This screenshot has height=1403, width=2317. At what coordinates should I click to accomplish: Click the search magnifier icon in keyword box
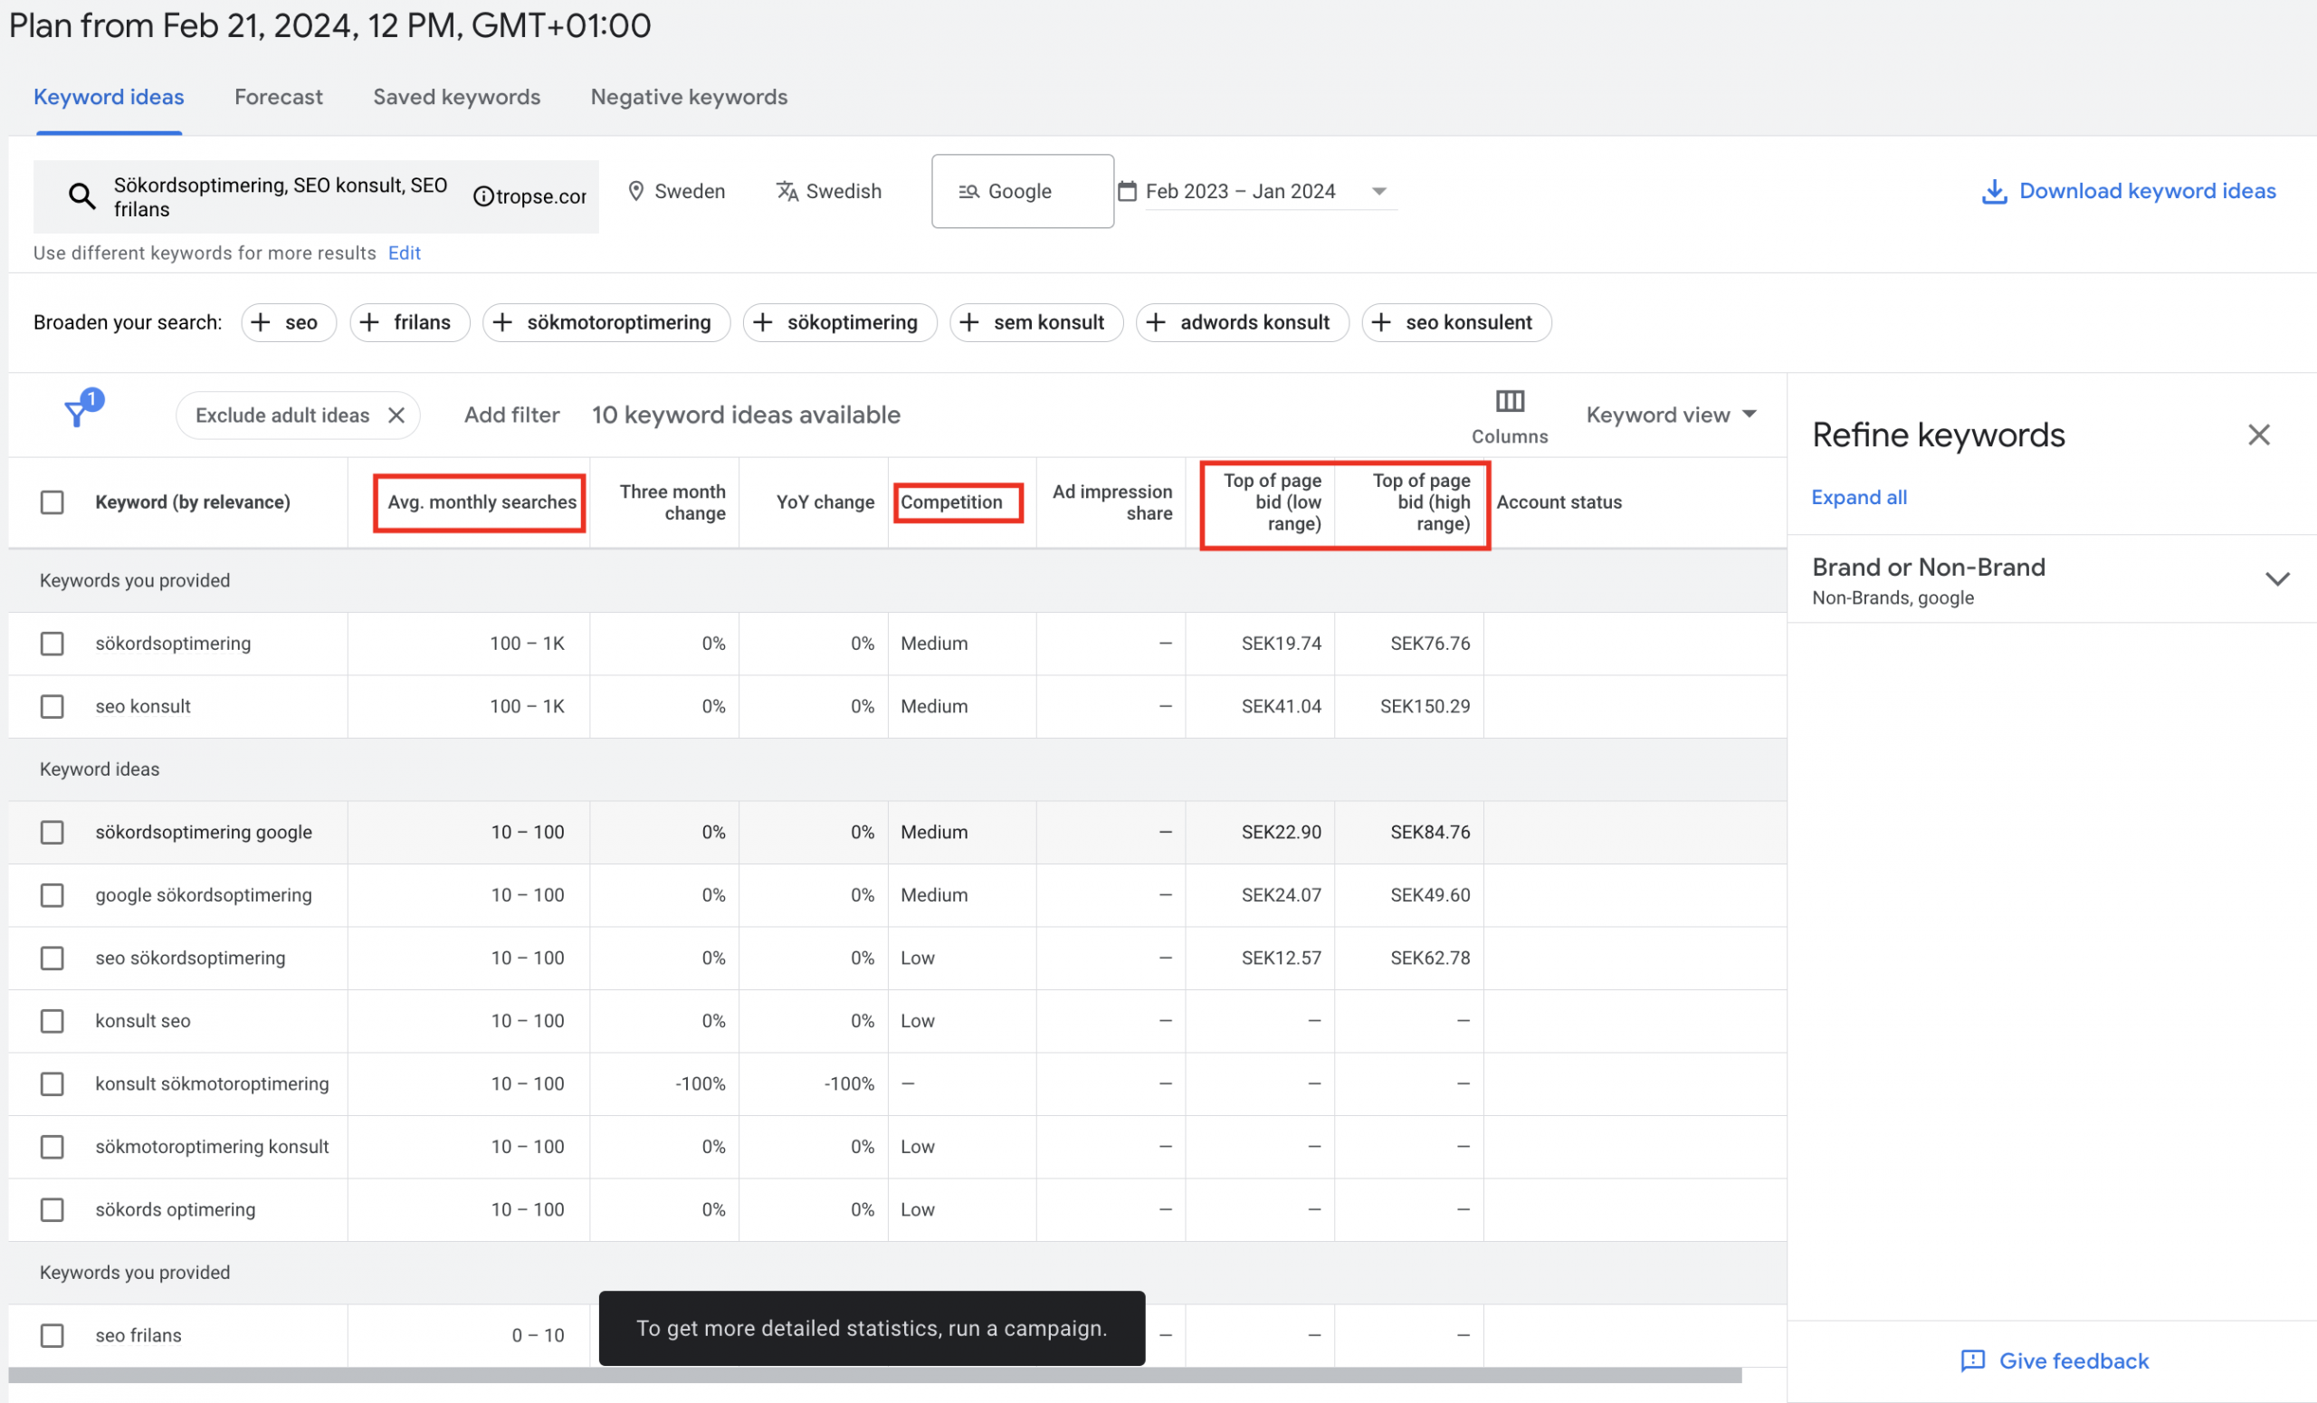click(x=81, y=196)
